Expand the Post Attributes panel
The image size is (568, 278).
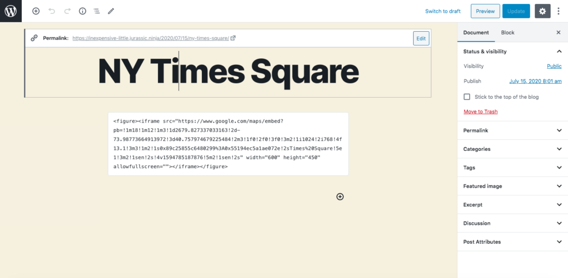512,242
